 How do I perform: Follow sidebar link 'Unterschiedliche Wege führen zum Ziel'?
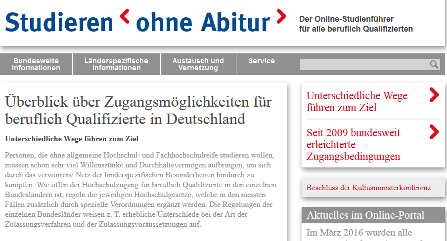(350, 101)
